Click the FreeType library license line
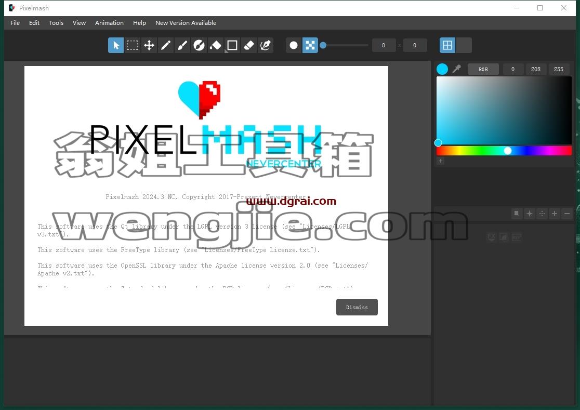Viewport: 580px width, 410px height. [x=178, y=250]
